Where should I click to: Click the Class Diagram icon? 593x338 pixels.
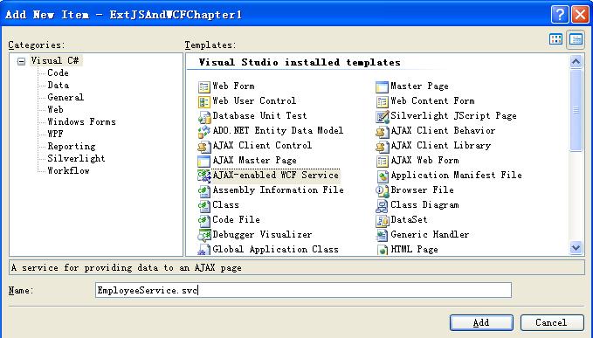point(382,205)
